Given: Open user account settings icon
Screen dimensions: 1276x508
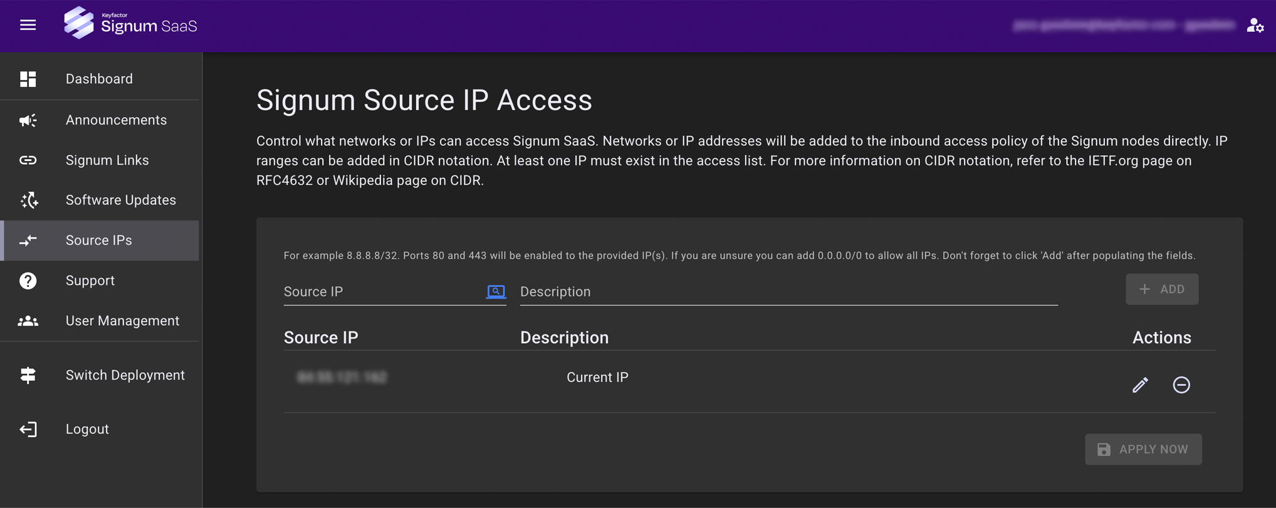Looking at the screenshot, I should (x=1255, y=25).
